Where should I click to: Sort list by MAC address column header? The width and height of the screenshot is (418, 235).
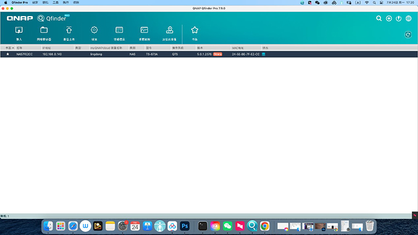coord(240,48)
